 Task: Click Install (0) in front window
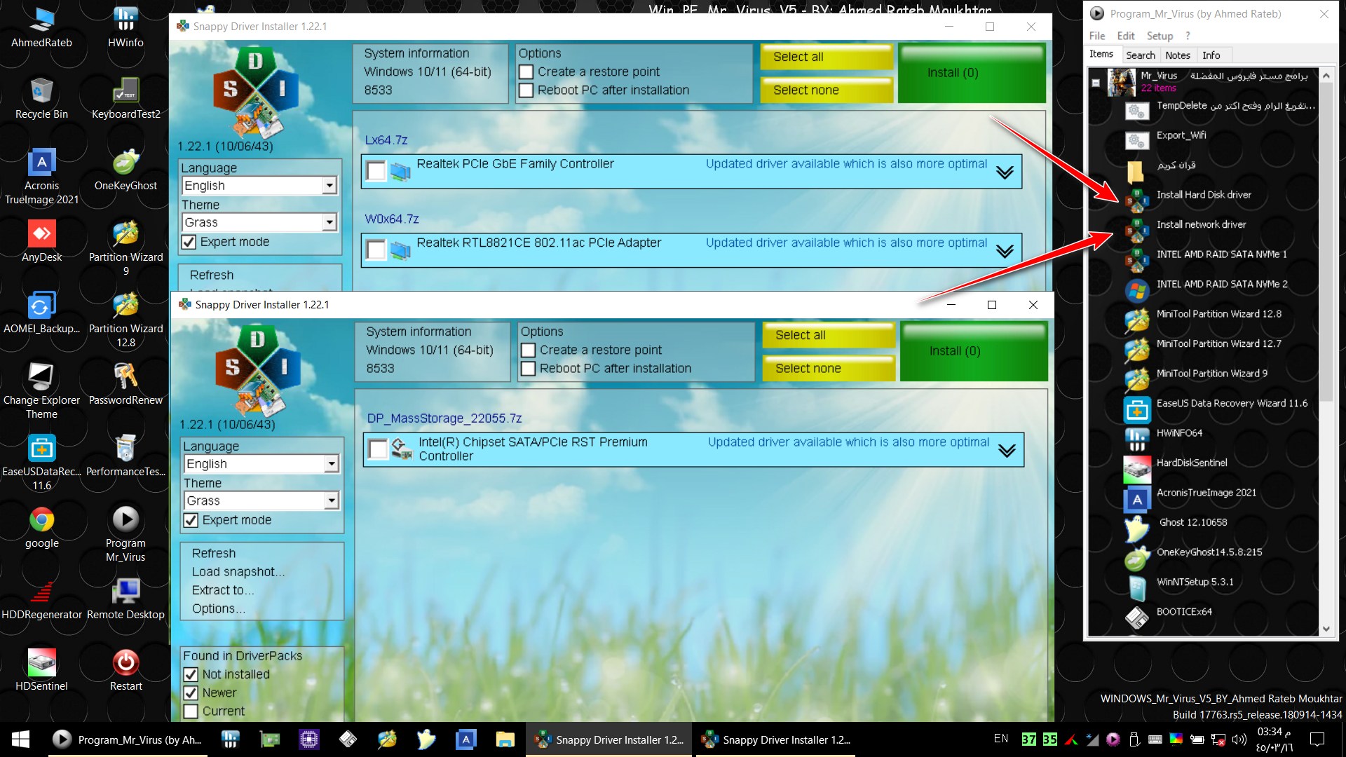point(974,351)
